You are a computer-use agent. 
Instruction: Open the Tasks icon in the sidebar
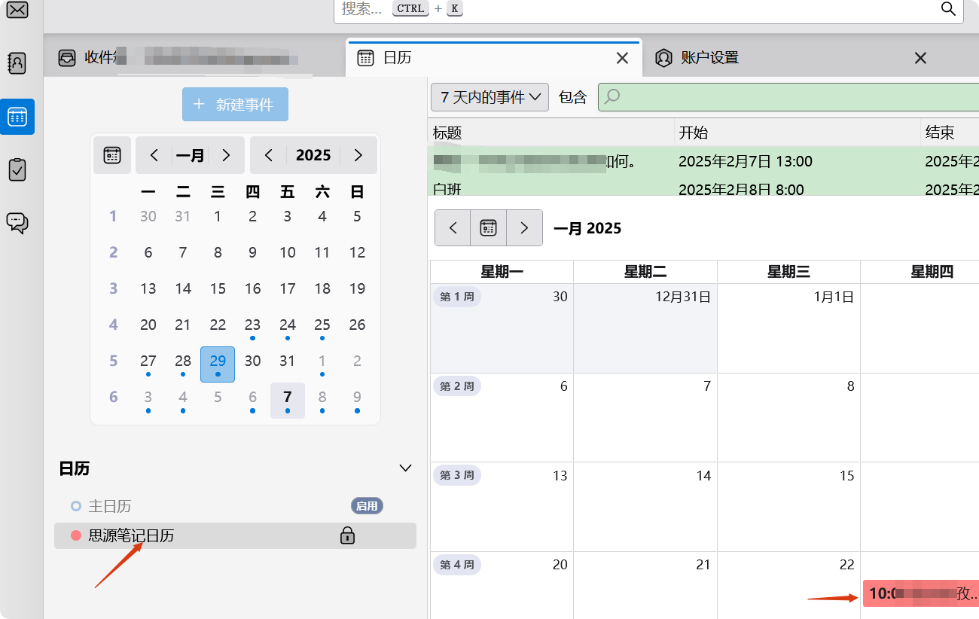pyautogui.click(x=17, y=169)
